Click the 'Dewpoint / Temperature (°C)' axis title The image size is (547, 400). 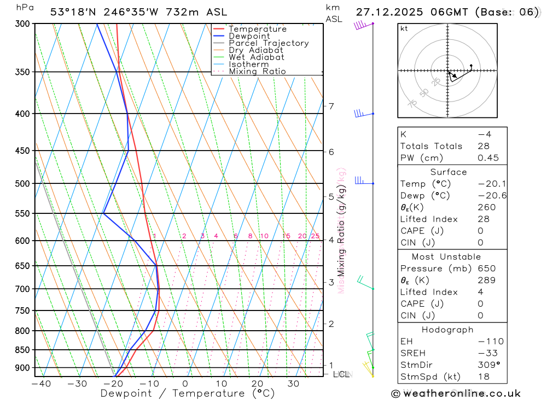pos(188,393)
